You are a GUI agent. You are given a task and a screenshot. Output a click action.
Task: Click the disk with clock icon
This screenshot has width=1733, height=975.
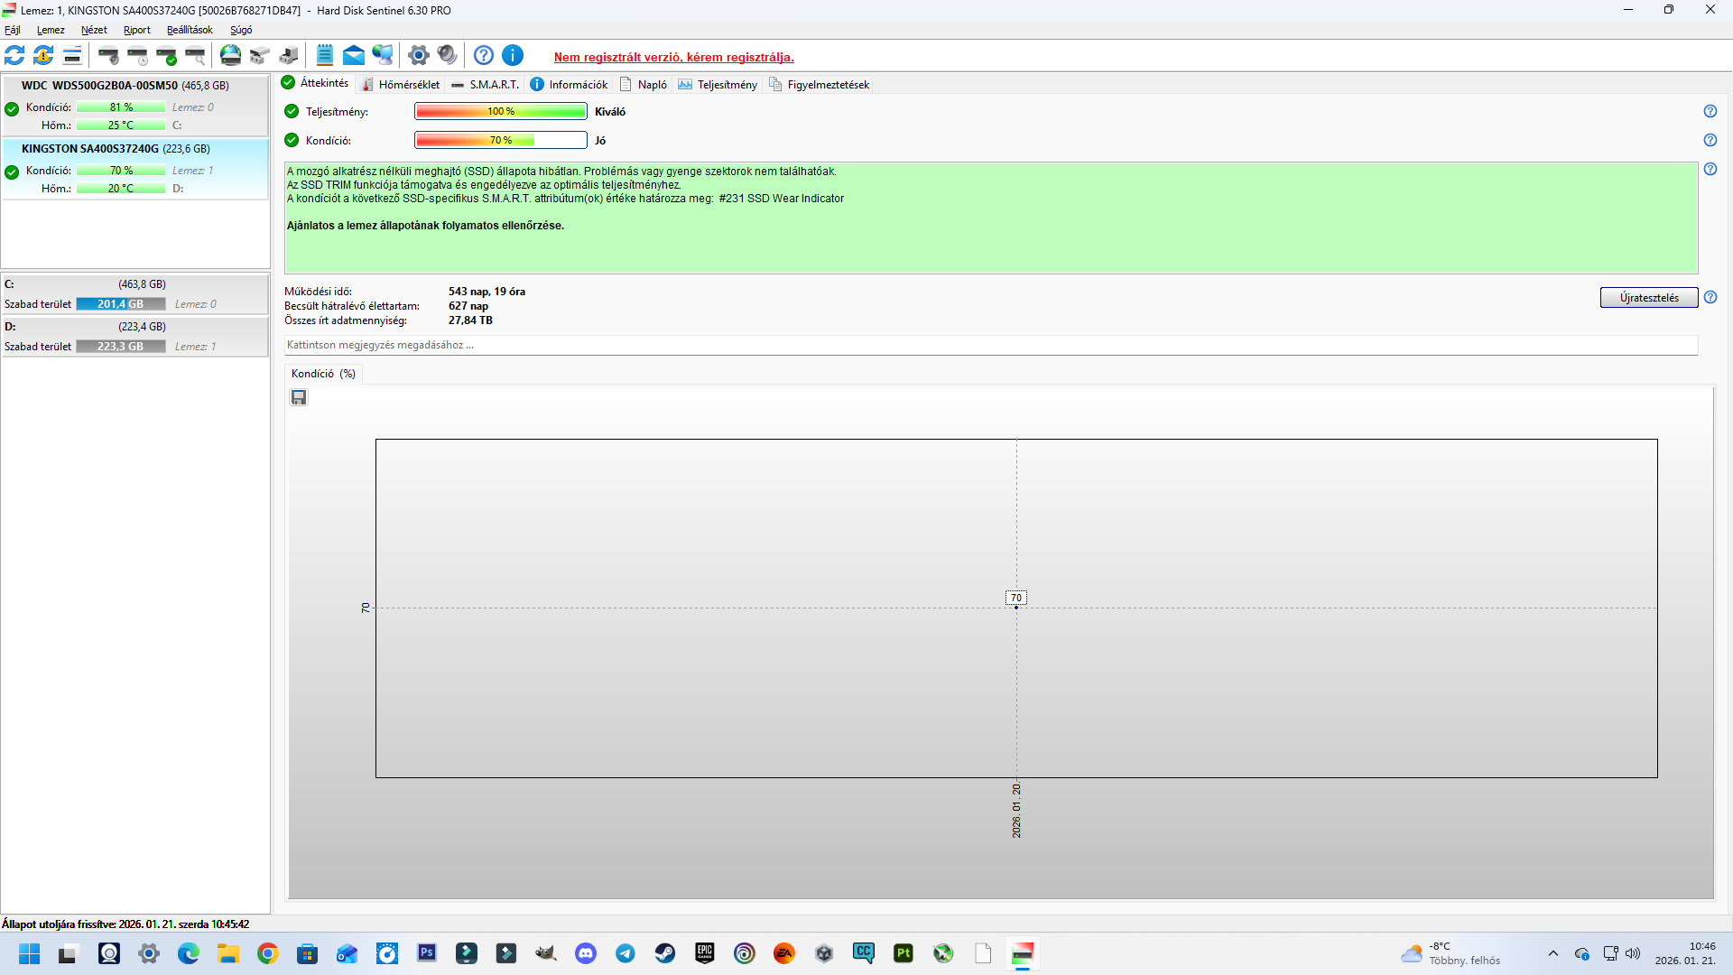[138, 56]
